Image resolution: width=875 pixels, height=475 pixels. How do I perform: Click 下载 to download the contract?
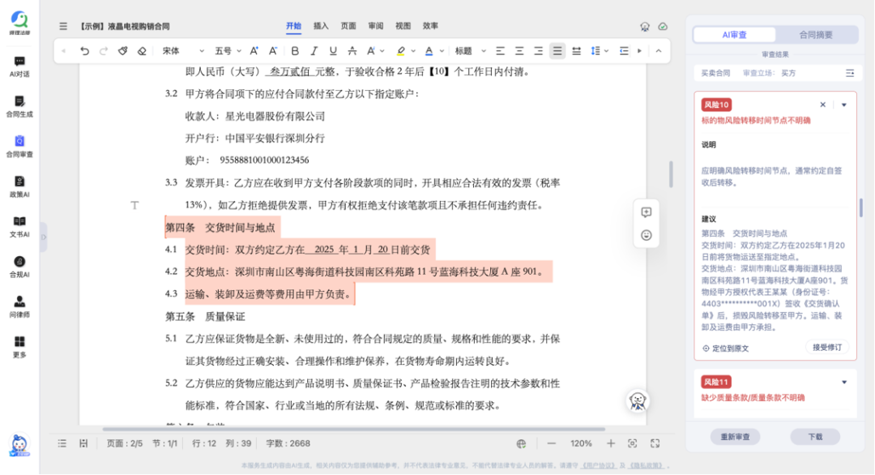(816, 437)
